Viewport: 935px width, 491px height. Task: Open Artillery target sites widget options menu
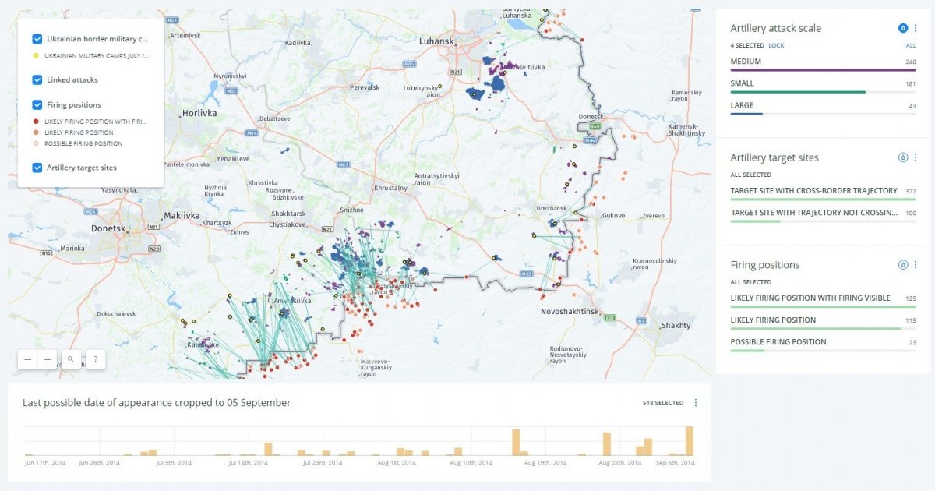click(x=916, y=157)
